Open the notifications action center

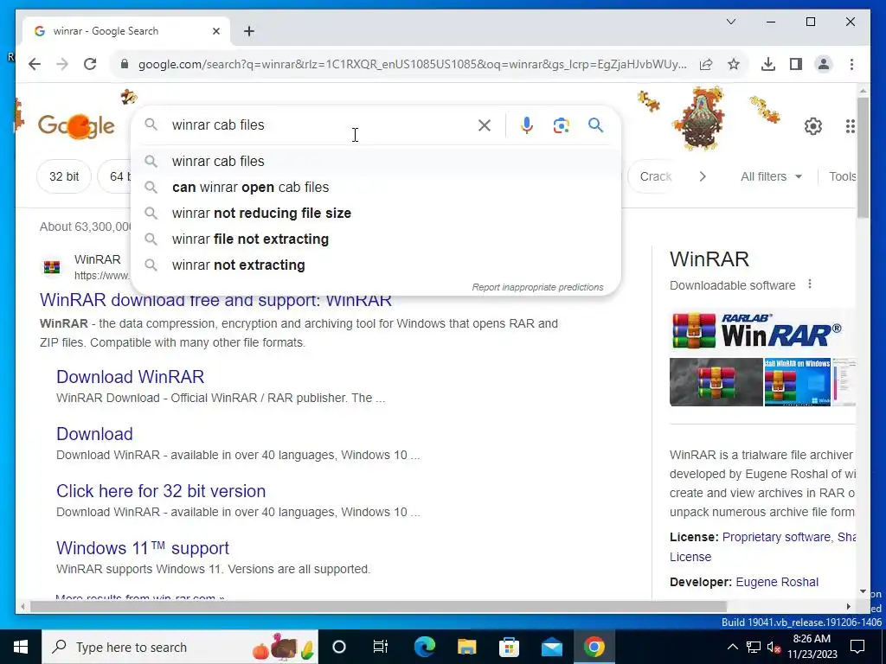[857, 647]
